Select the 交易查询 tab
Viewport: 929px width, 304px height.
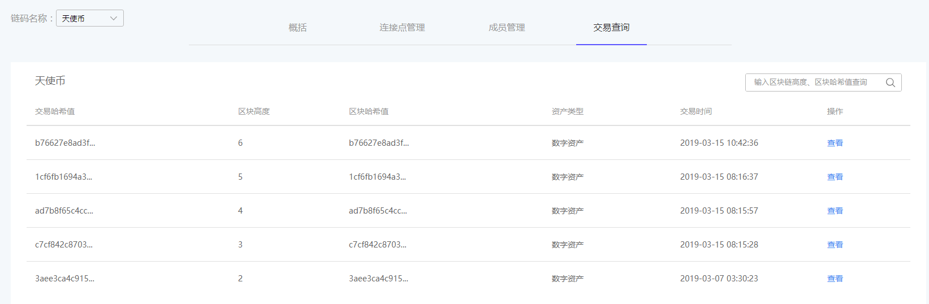[611, 28]
